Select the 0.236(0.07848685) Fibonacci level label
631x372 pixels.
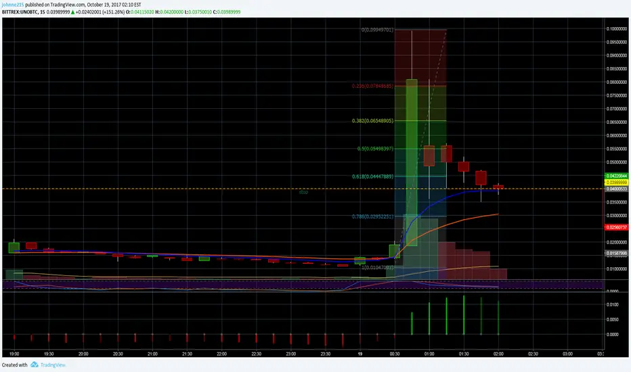(x=372, y=86)
